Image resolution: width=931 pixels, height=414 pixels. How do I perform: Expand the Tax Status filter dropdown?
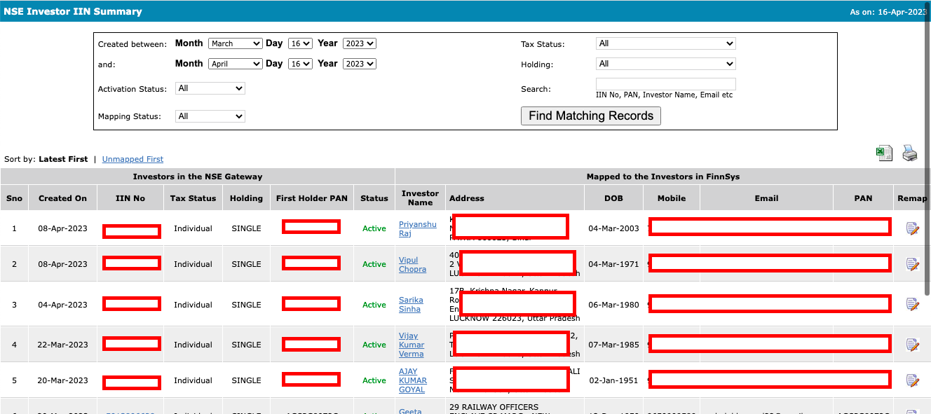pos(666,43)
